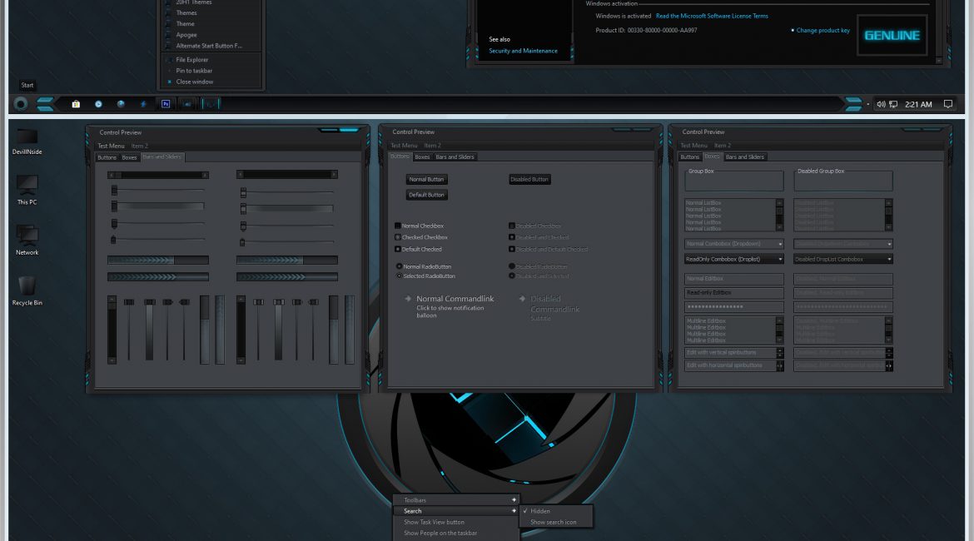
Task: Click the Read-only Editbox field
Action: (x=734, y=292)
